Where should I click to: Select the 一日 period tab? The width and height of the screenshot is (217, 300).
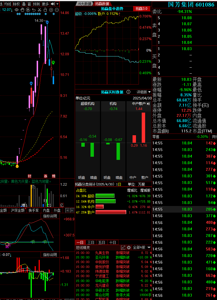[80, 242]
